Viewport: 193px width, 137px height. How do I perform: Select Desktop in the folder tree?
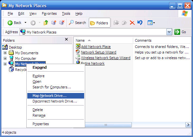point(15,47)
